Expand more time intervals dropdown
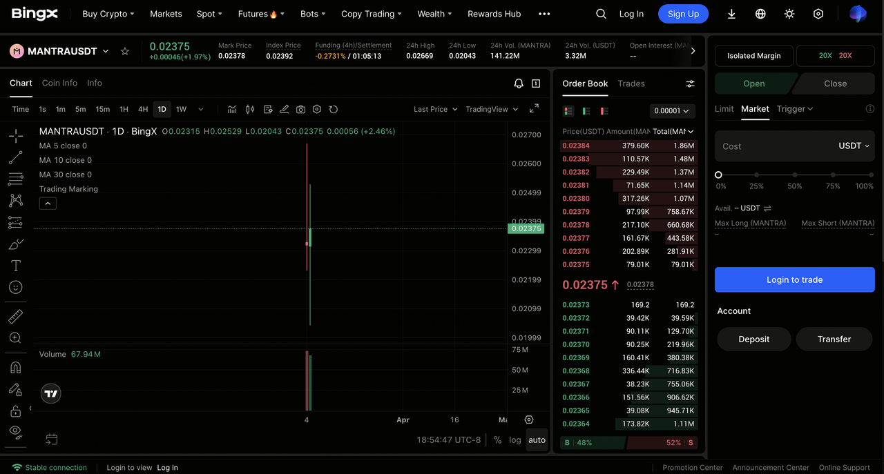Screen dimensions: 884x474 tap(201, 109)
